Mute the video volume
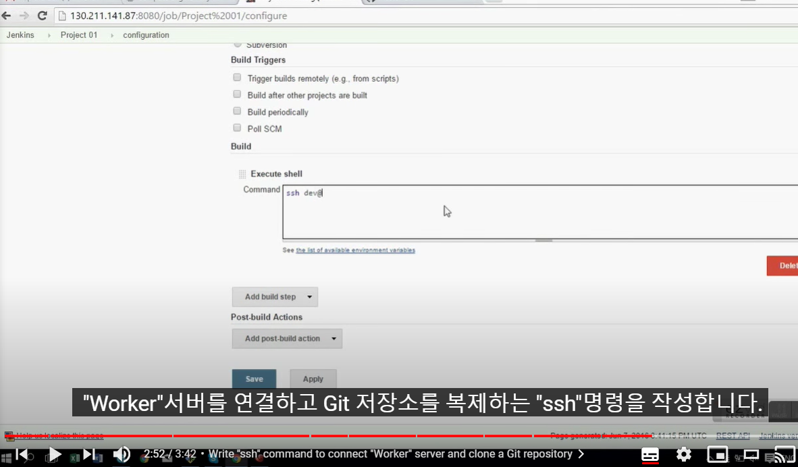Image resolution: width=798 pixels, height=467 pixels. pyautogui.click(x=122, y=454)
